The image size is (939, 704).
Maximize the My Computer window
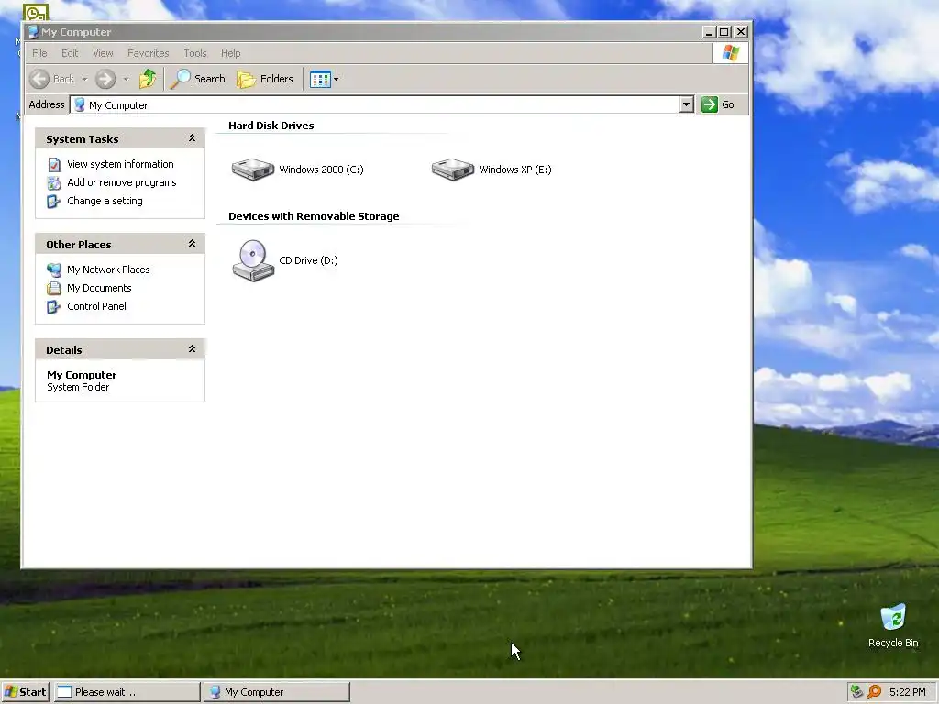pyautogui.click(x=724, y=32)
